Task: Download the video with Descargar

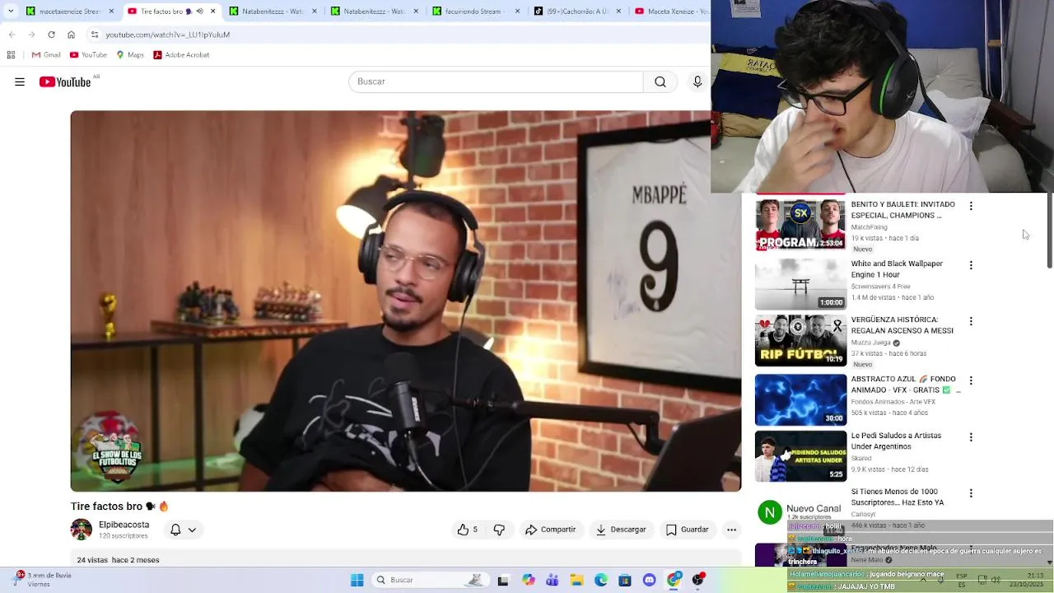Action: point(621,530)
